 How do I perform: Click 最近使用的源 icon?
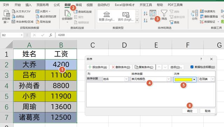point(37,17)
